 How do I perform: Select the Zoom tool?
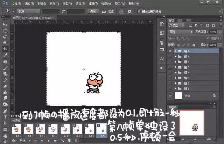point(5,142)
